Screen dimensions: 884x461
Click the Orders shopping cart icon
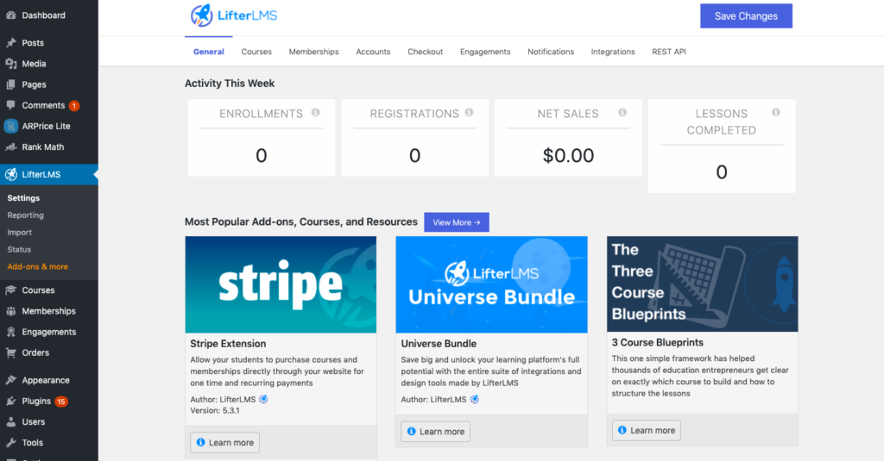[x=10, y=353]
